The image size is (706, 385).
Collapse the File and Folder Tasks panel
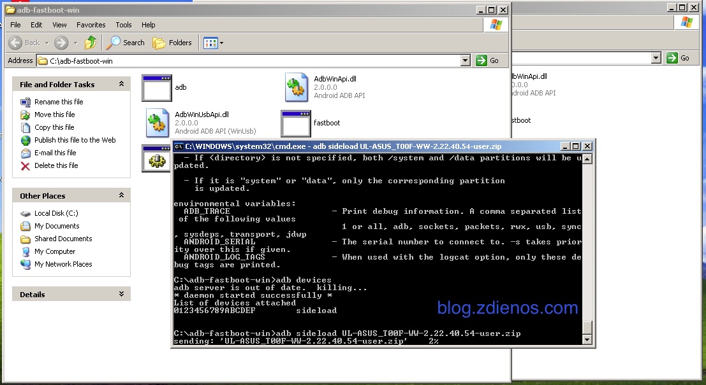click(x=121, y=84)
